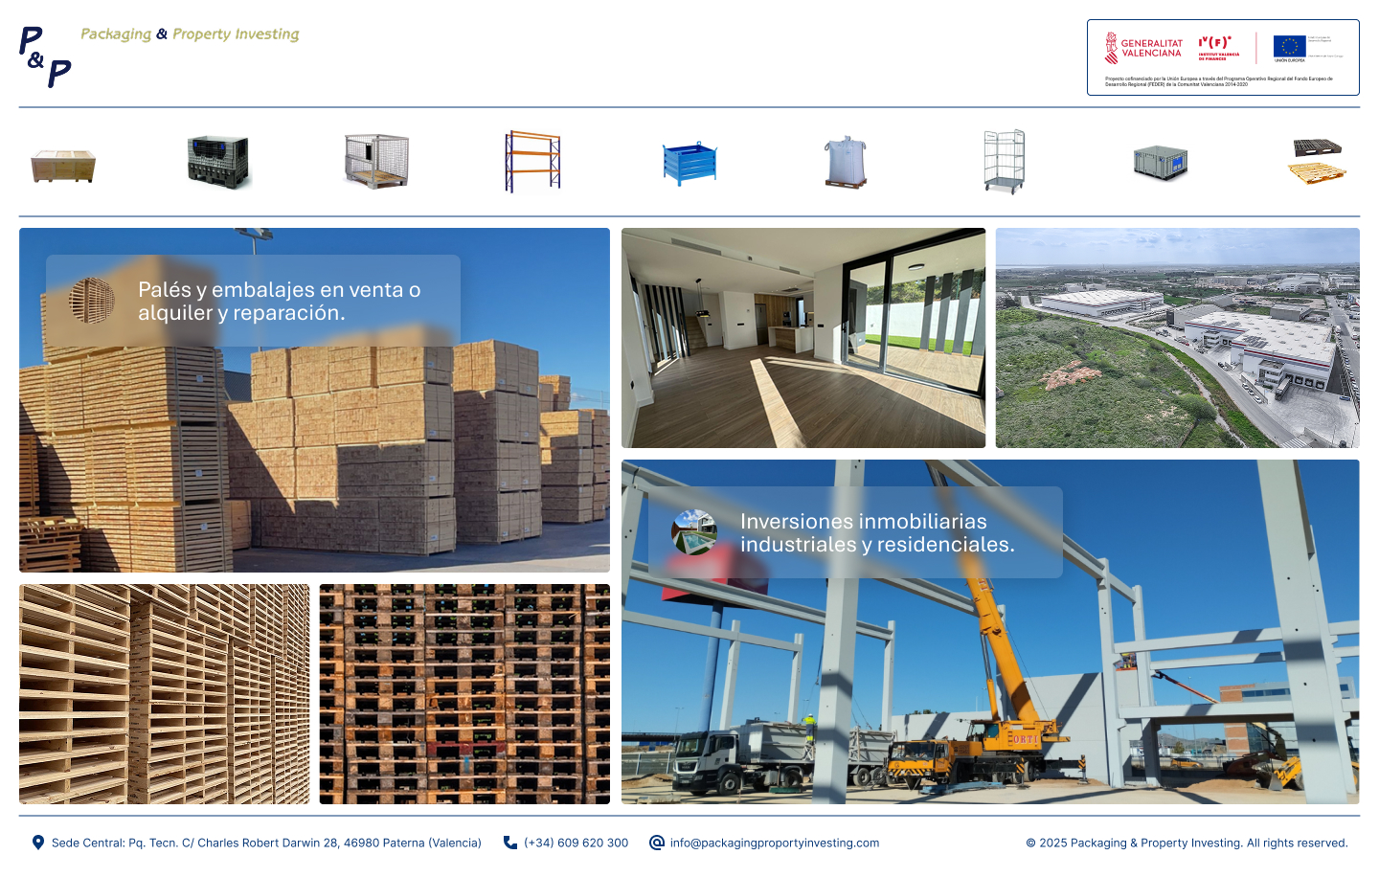Select the roll cage trolley icon
The height and width of the screenshot is (877, 1379).
tap(1004, 162)
